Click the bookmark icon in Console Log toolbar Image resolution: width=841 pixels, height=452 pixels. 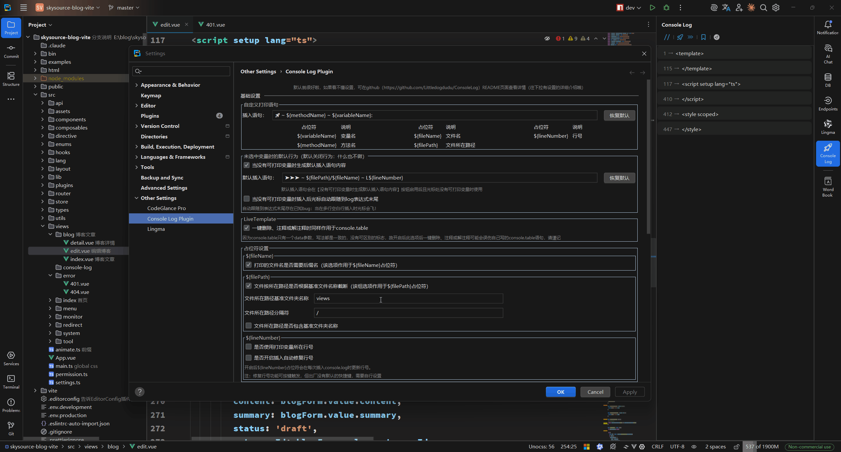(703, 37)
